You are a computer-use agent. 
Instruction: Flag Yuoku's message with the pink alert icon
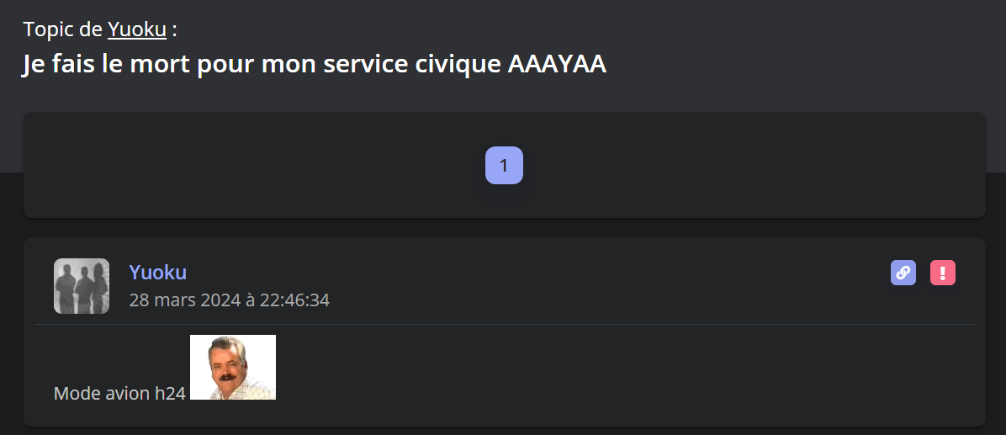tap(942, 273)
